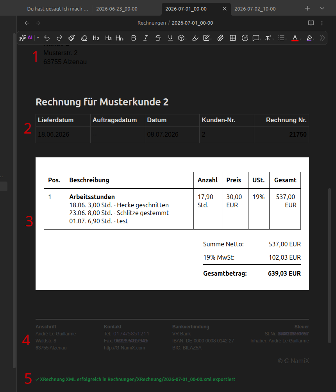This screenshot has width=336, height=392.
Task: Navigate forward with the right arrow
Action: point(38,23)
